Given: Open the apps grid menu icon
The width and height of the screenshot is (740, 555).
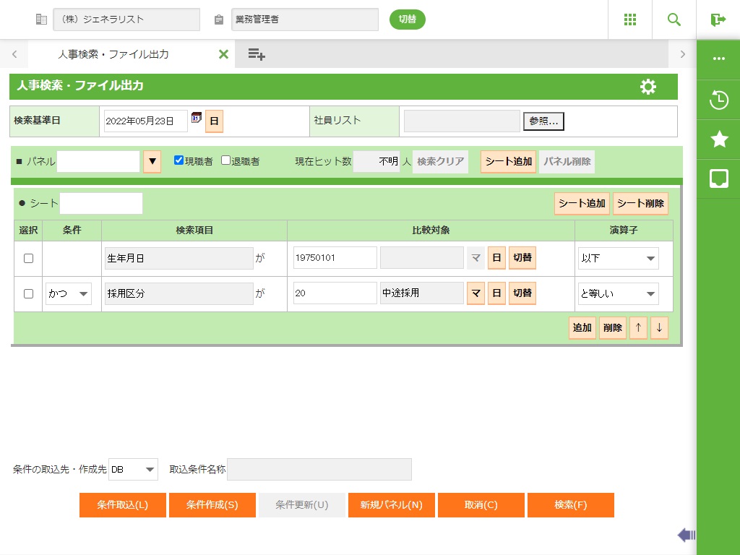Looking at the screenshot, I should (x=629, y=20).
